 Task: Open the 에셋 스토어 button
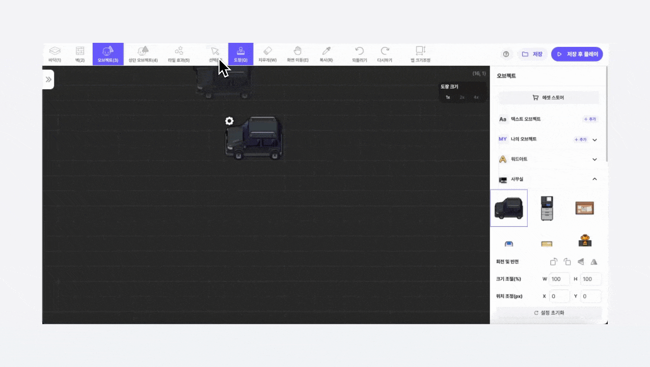(x=548, y=97)
